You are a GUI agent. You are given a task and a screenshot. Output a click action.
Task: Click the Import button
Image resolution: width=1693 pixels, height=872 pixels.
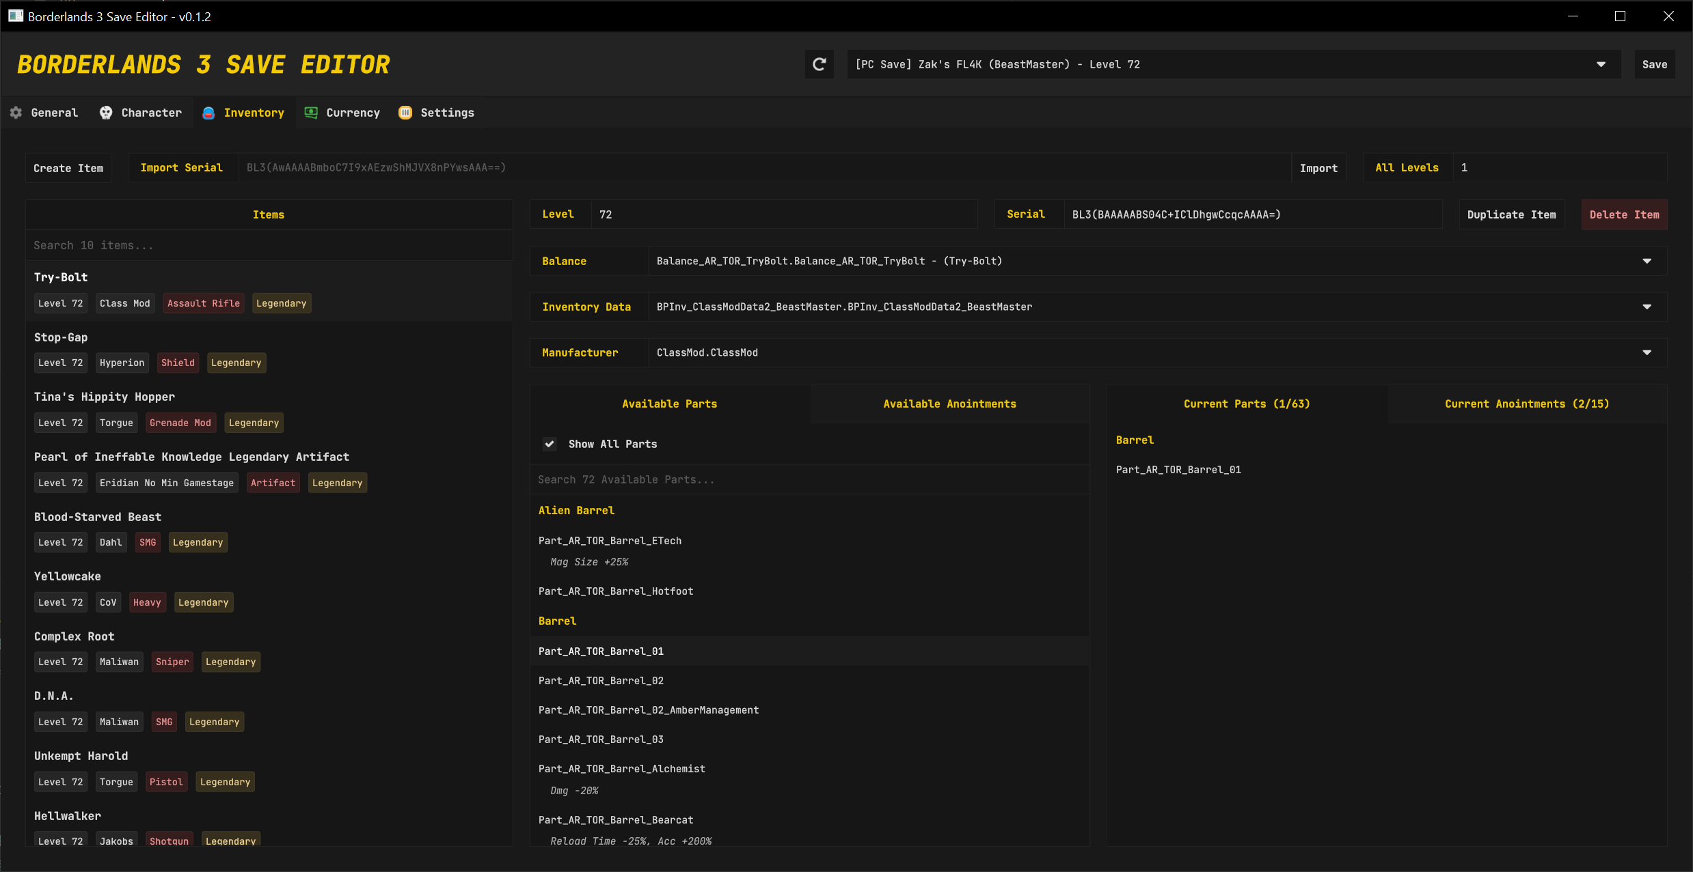pyautogui.click(x=1318, y=167)
